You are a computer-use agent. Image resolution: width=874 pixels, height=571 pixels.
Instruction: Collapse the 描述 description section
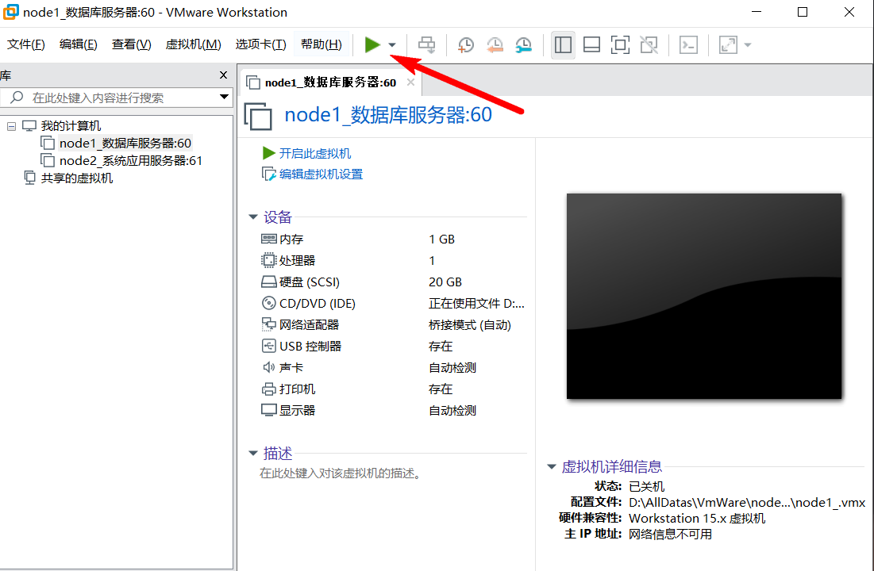pos(252,454)
